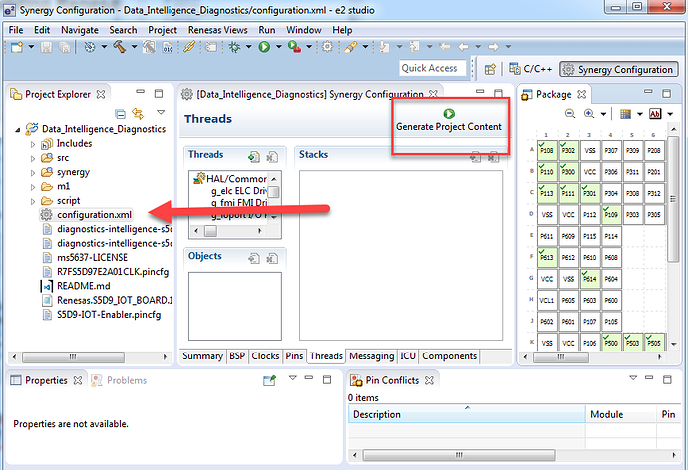Click the binary 010 toolbar icon
This screenshot has height=470, width=688.
(x=168, y=47)
